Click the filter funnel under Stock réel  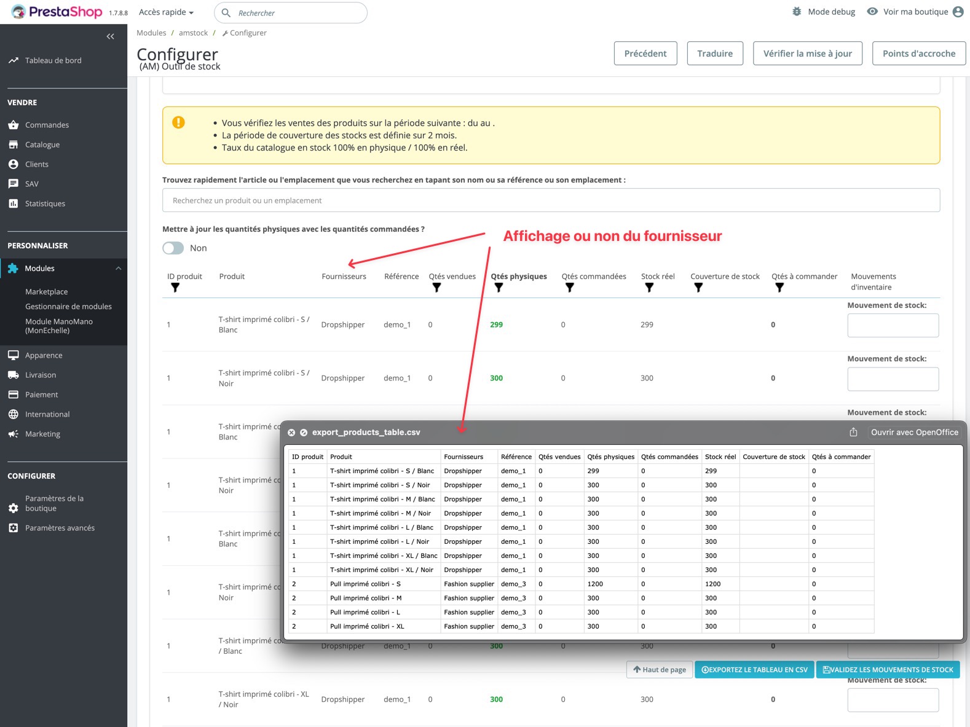(x=649, y=288)
